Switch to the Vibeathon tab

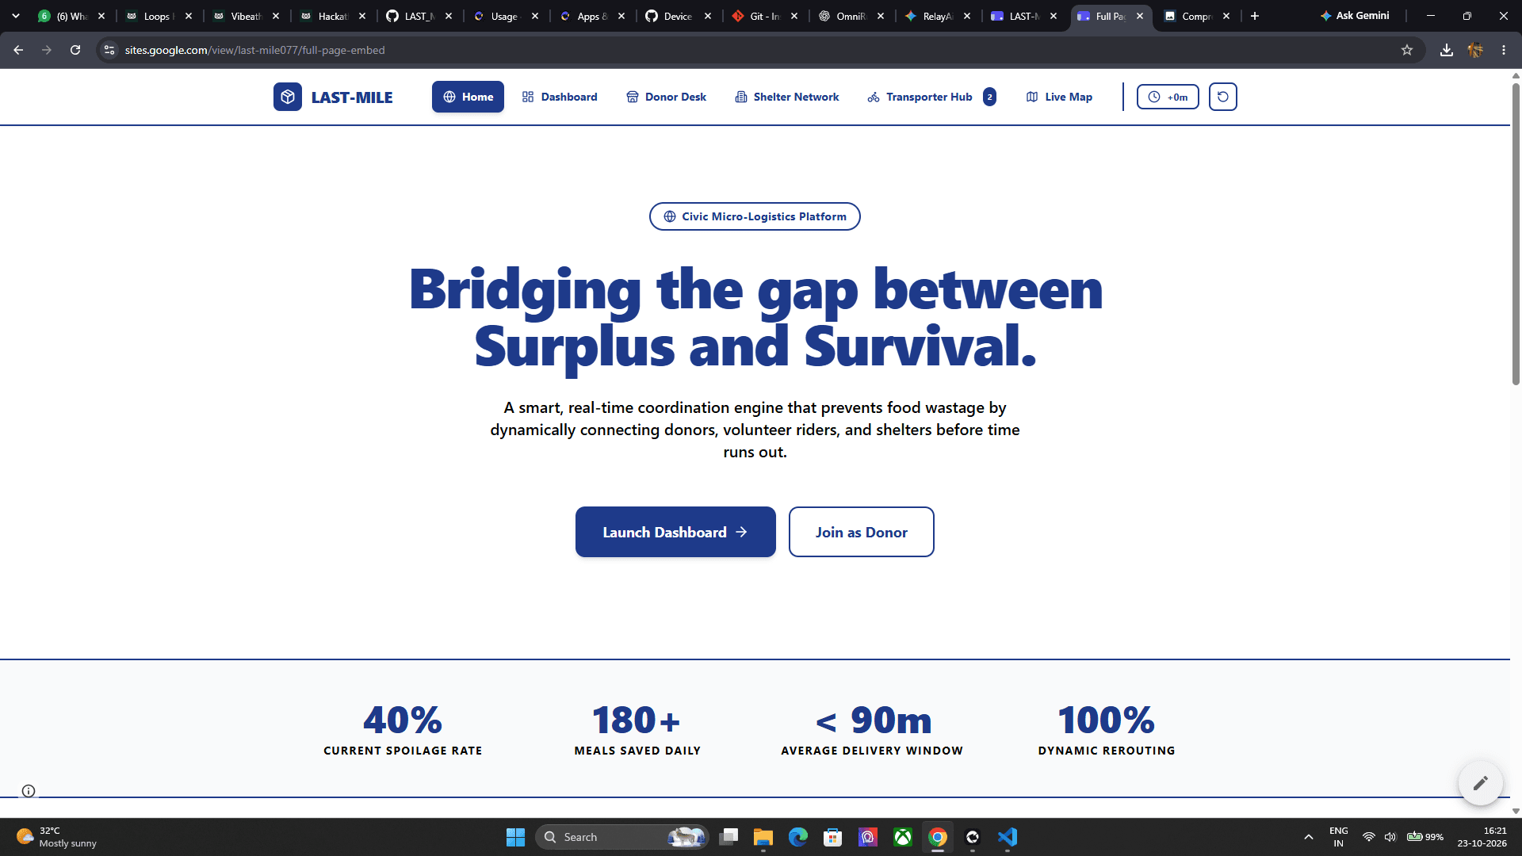246,16
